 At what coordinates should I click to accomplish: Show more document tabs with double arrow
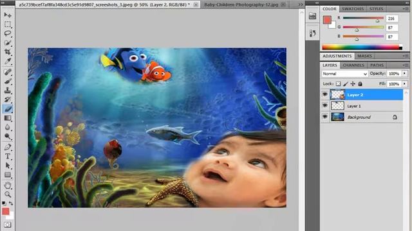point(301,4)
